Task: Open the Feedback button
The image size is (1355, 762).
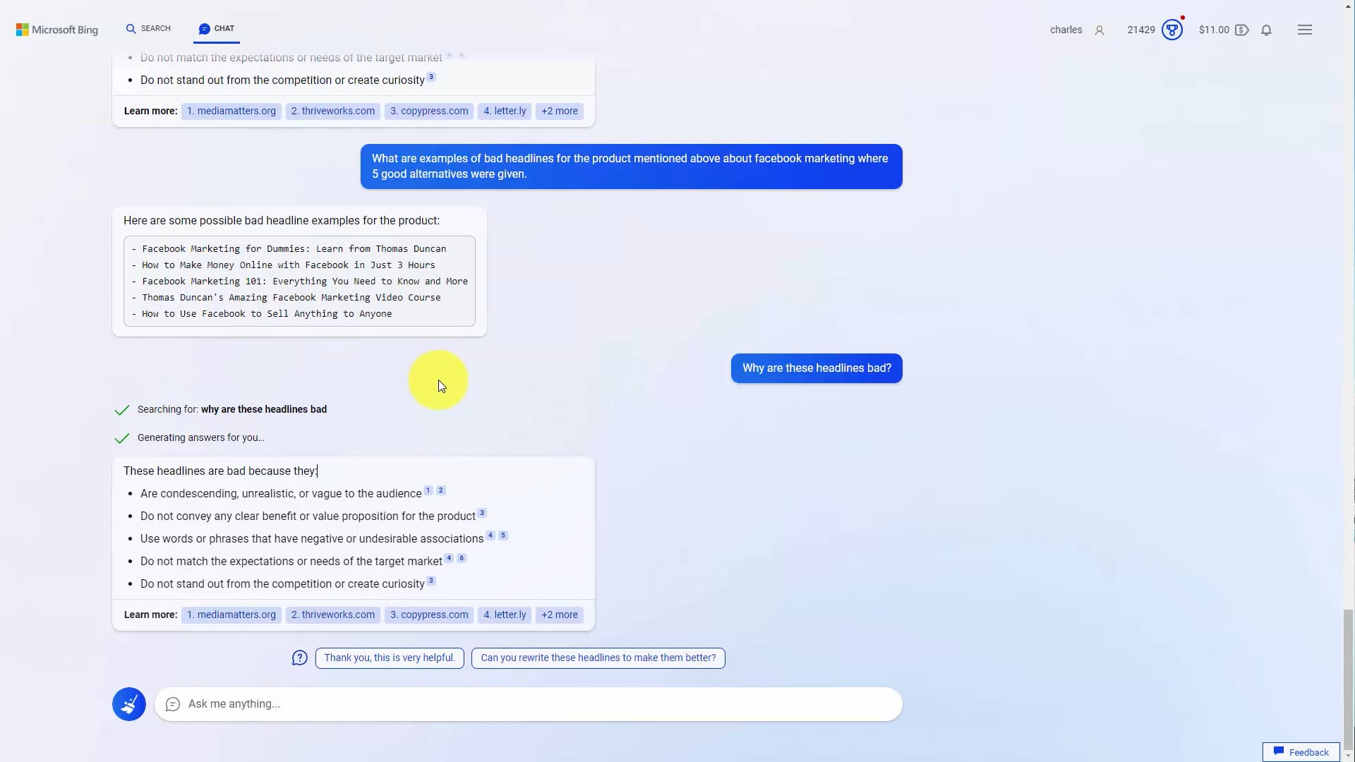Action: (1301, 752)
